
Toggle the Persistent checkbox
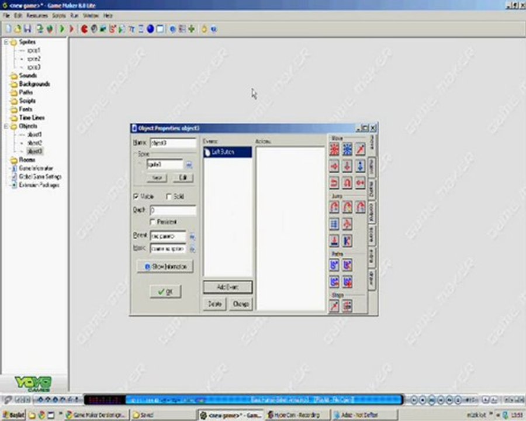[x=153, y=222]
